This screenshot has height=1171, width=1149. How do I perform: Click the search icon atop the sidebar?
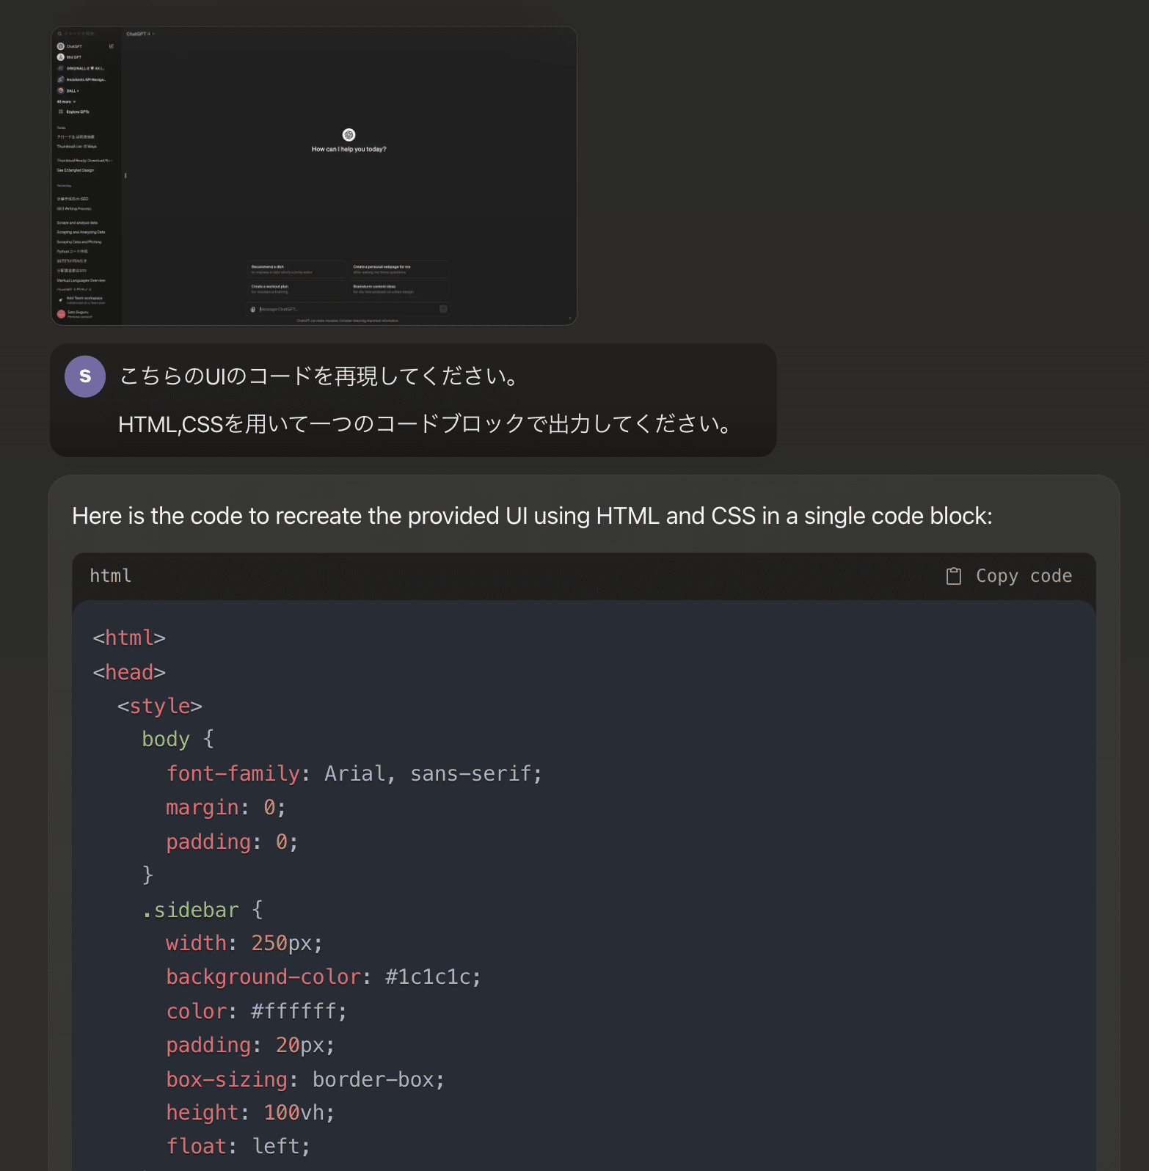click(x=60, y=34)
